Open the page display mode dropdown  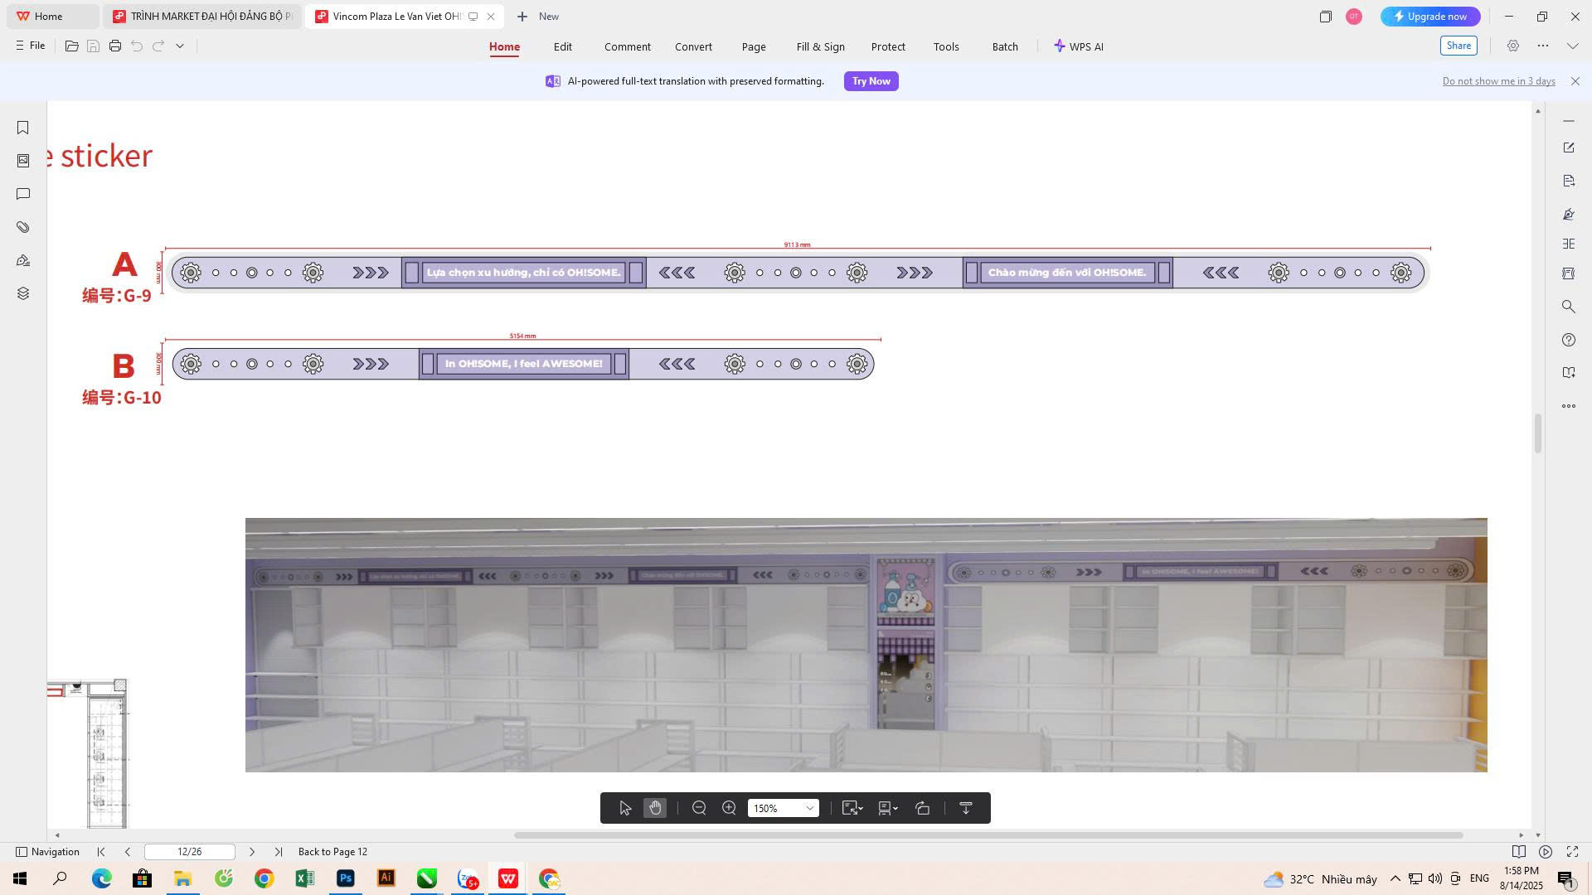(x=889, y=808)
